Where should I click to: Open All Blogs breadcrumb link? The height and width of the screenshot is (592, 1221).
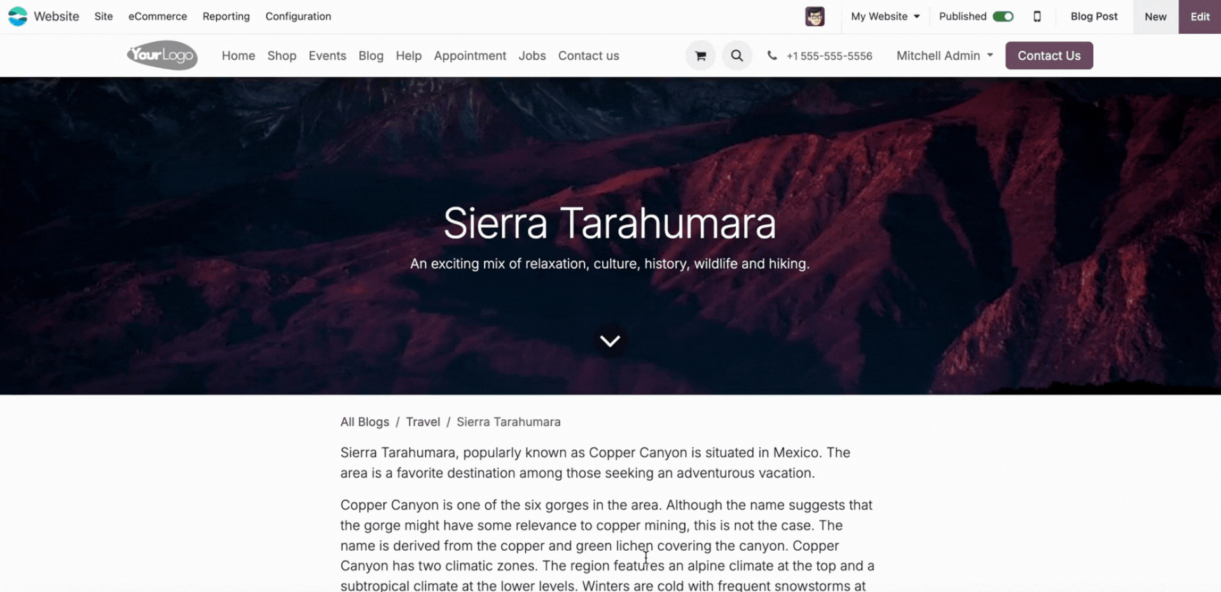tap(364, 422)
